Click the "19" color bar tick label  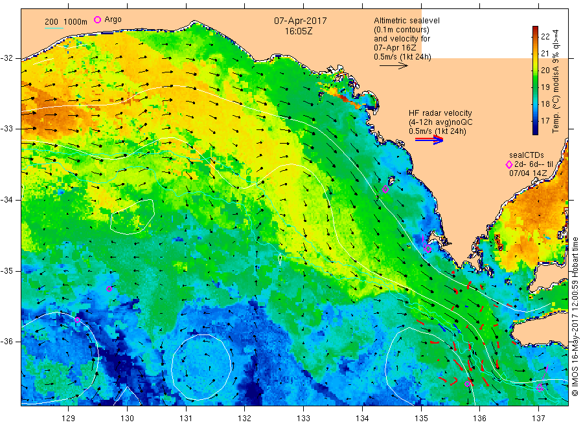tap(545, 87)
